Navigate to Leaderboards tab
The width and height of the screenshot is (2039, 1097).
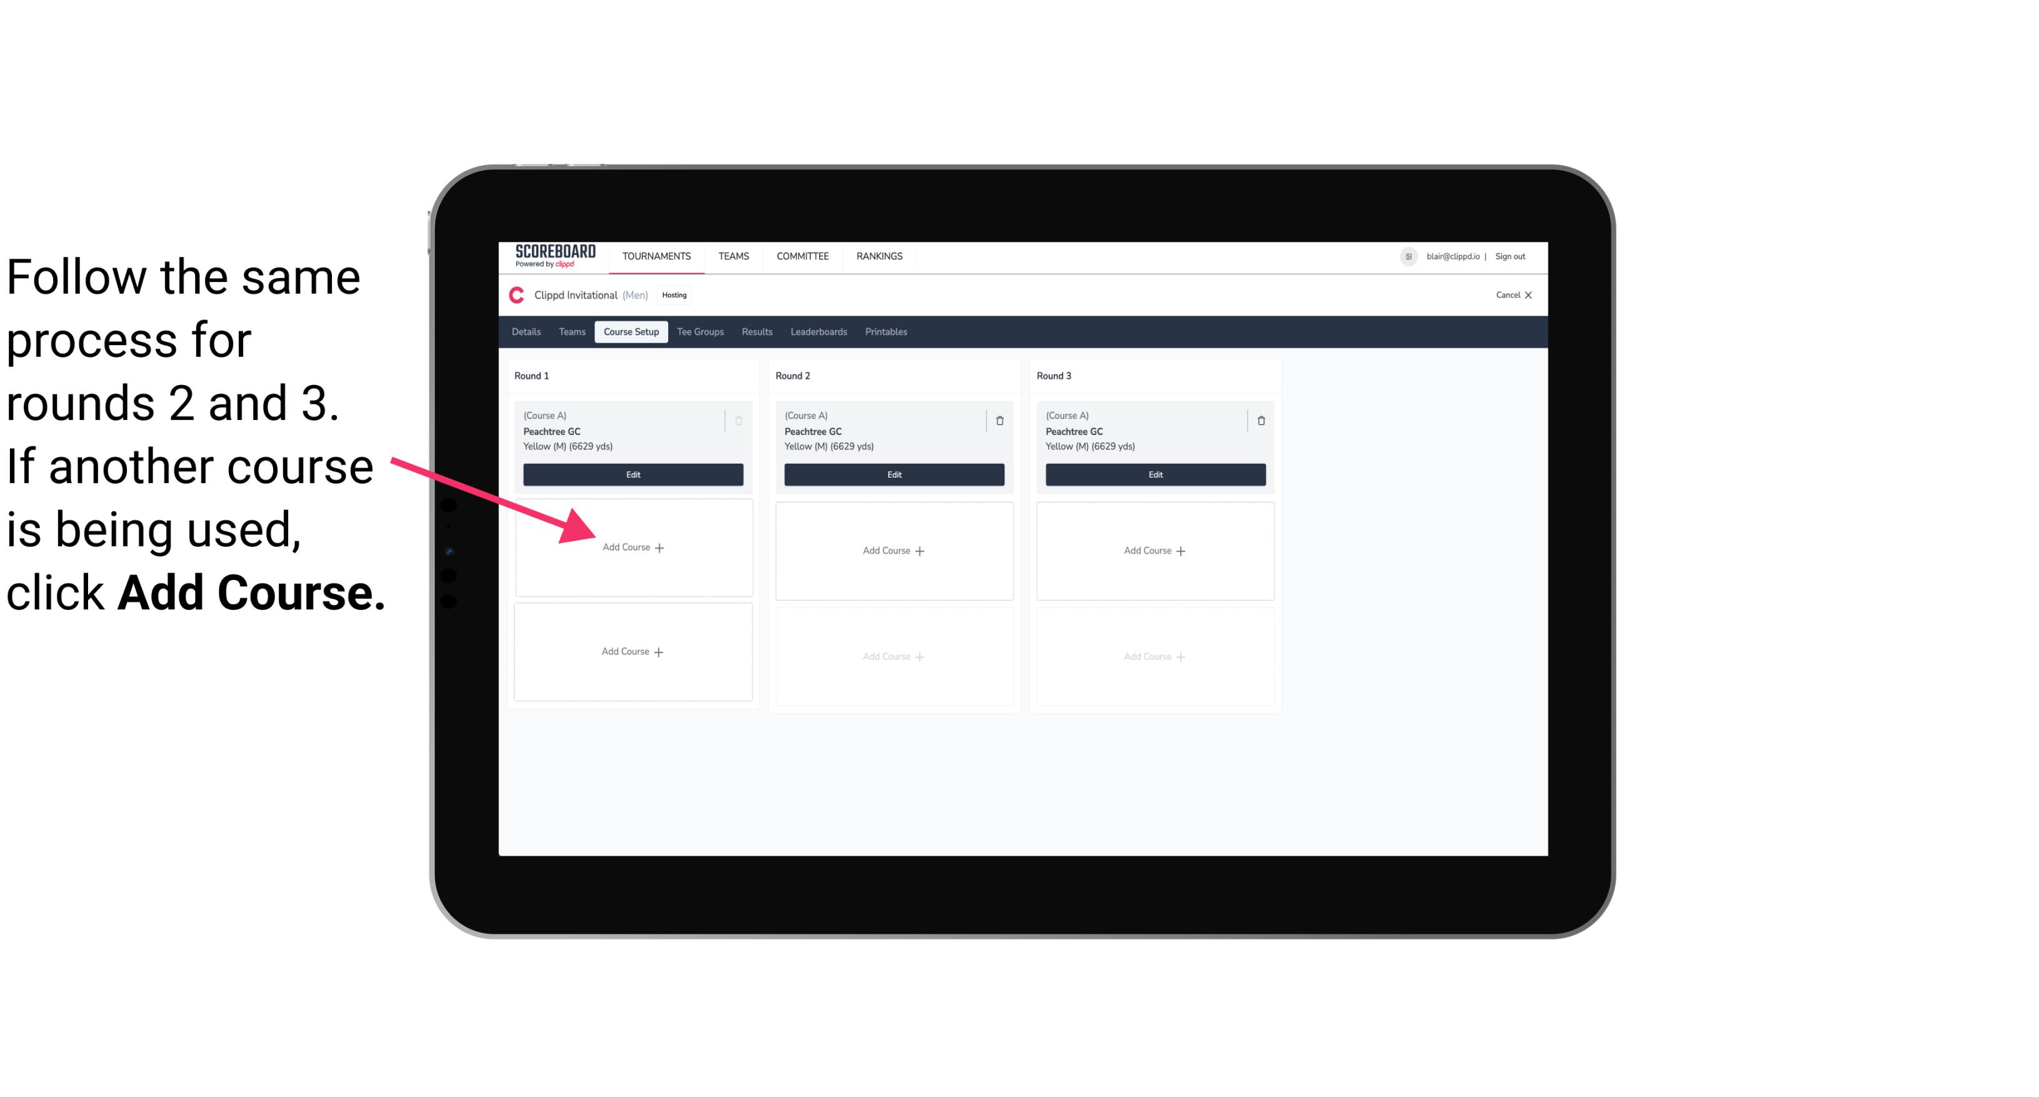(817, 331)
